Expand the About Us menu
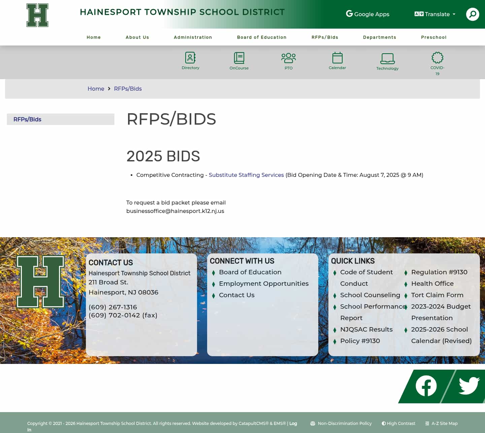Viewport: 485px width, 433px height. coord(137,37)
